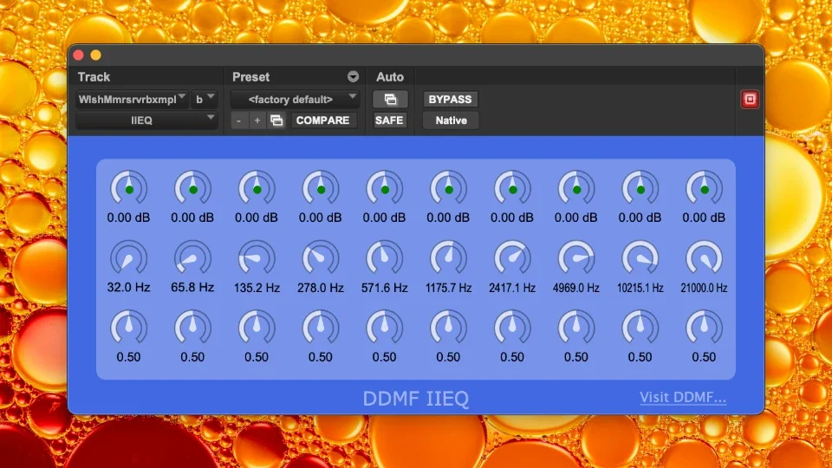Screen dimensions: 832x468
Task: Click the gain knob above 32.0 Hz
Action: point(128,188)
